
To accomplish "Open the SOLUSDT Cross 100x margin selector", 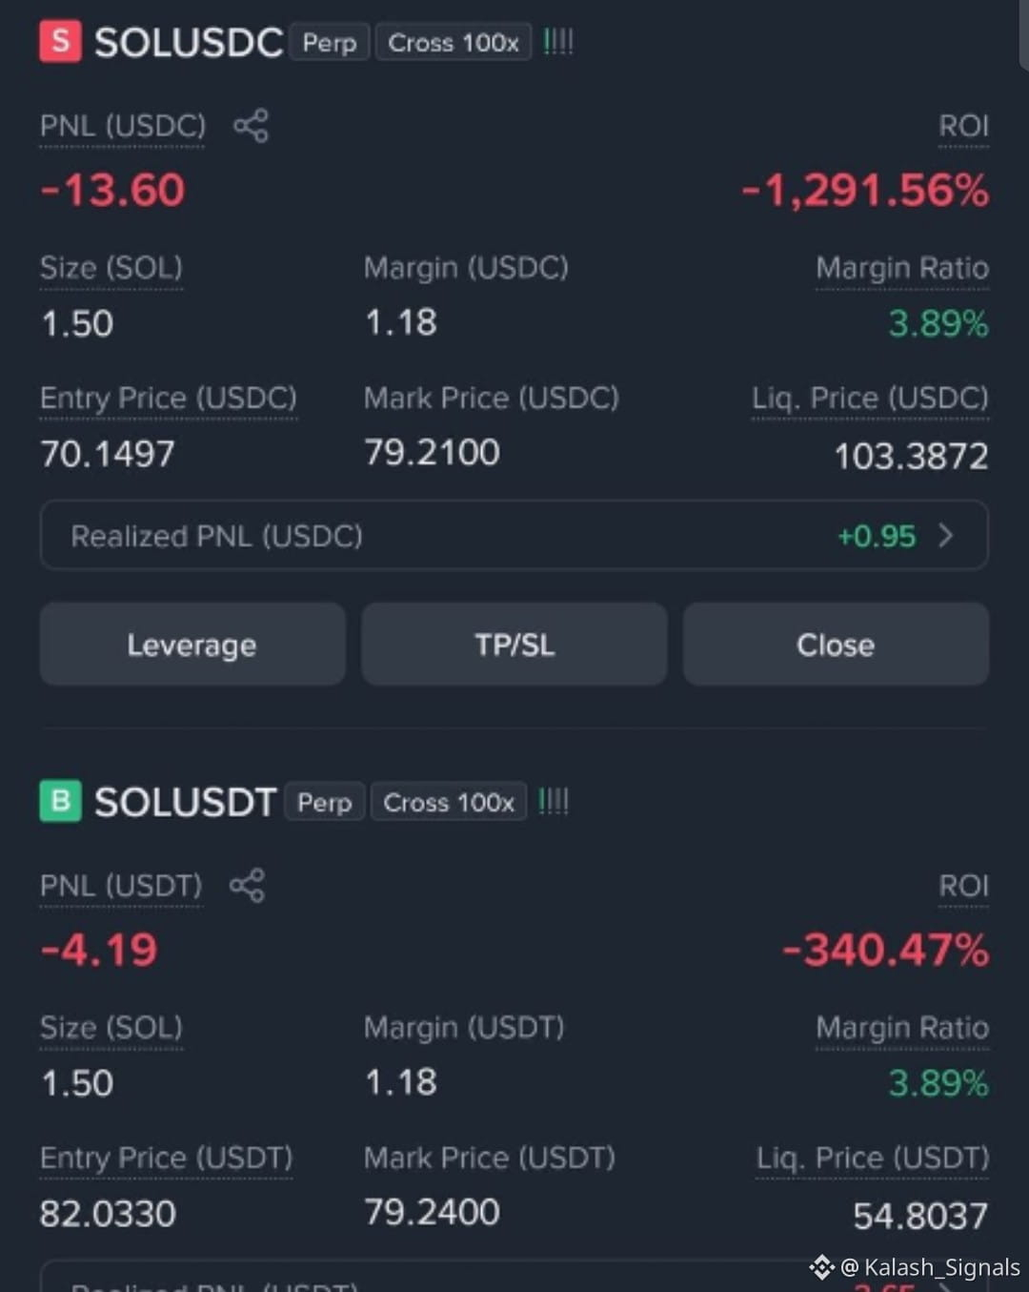I will click(449, 802).
